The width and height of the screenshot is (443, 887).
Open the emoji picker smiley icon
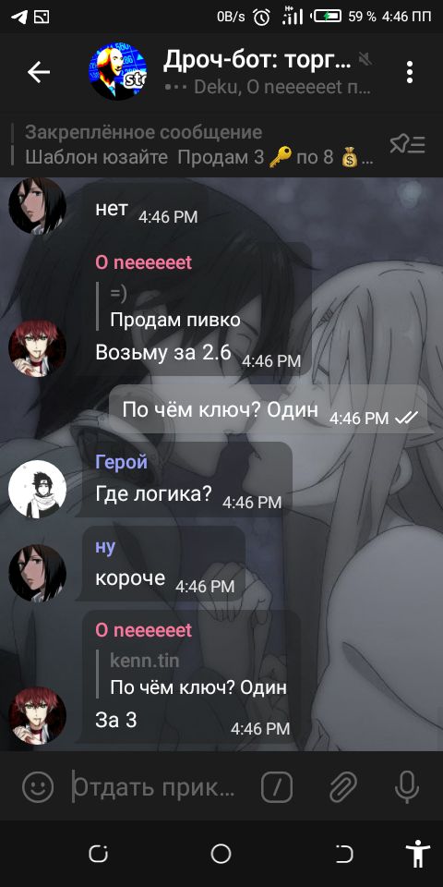pyautogui.click(x=38, y=786)
